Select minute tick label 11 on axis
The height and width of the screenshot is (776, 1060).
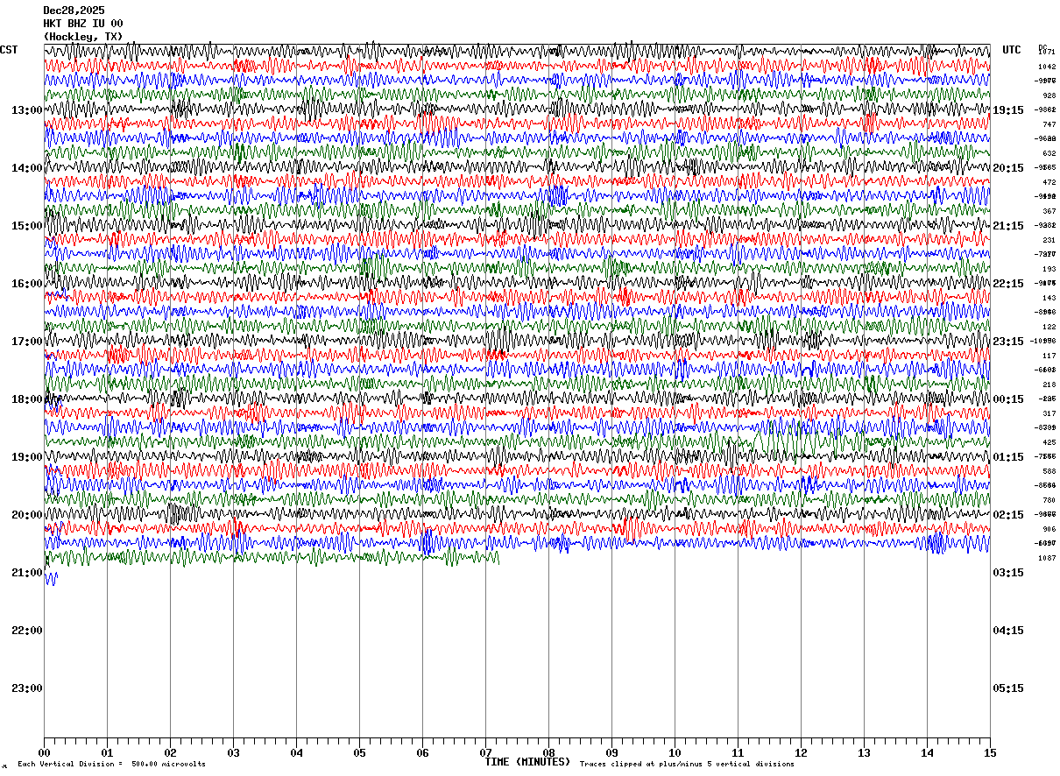[x=738, y=752]
